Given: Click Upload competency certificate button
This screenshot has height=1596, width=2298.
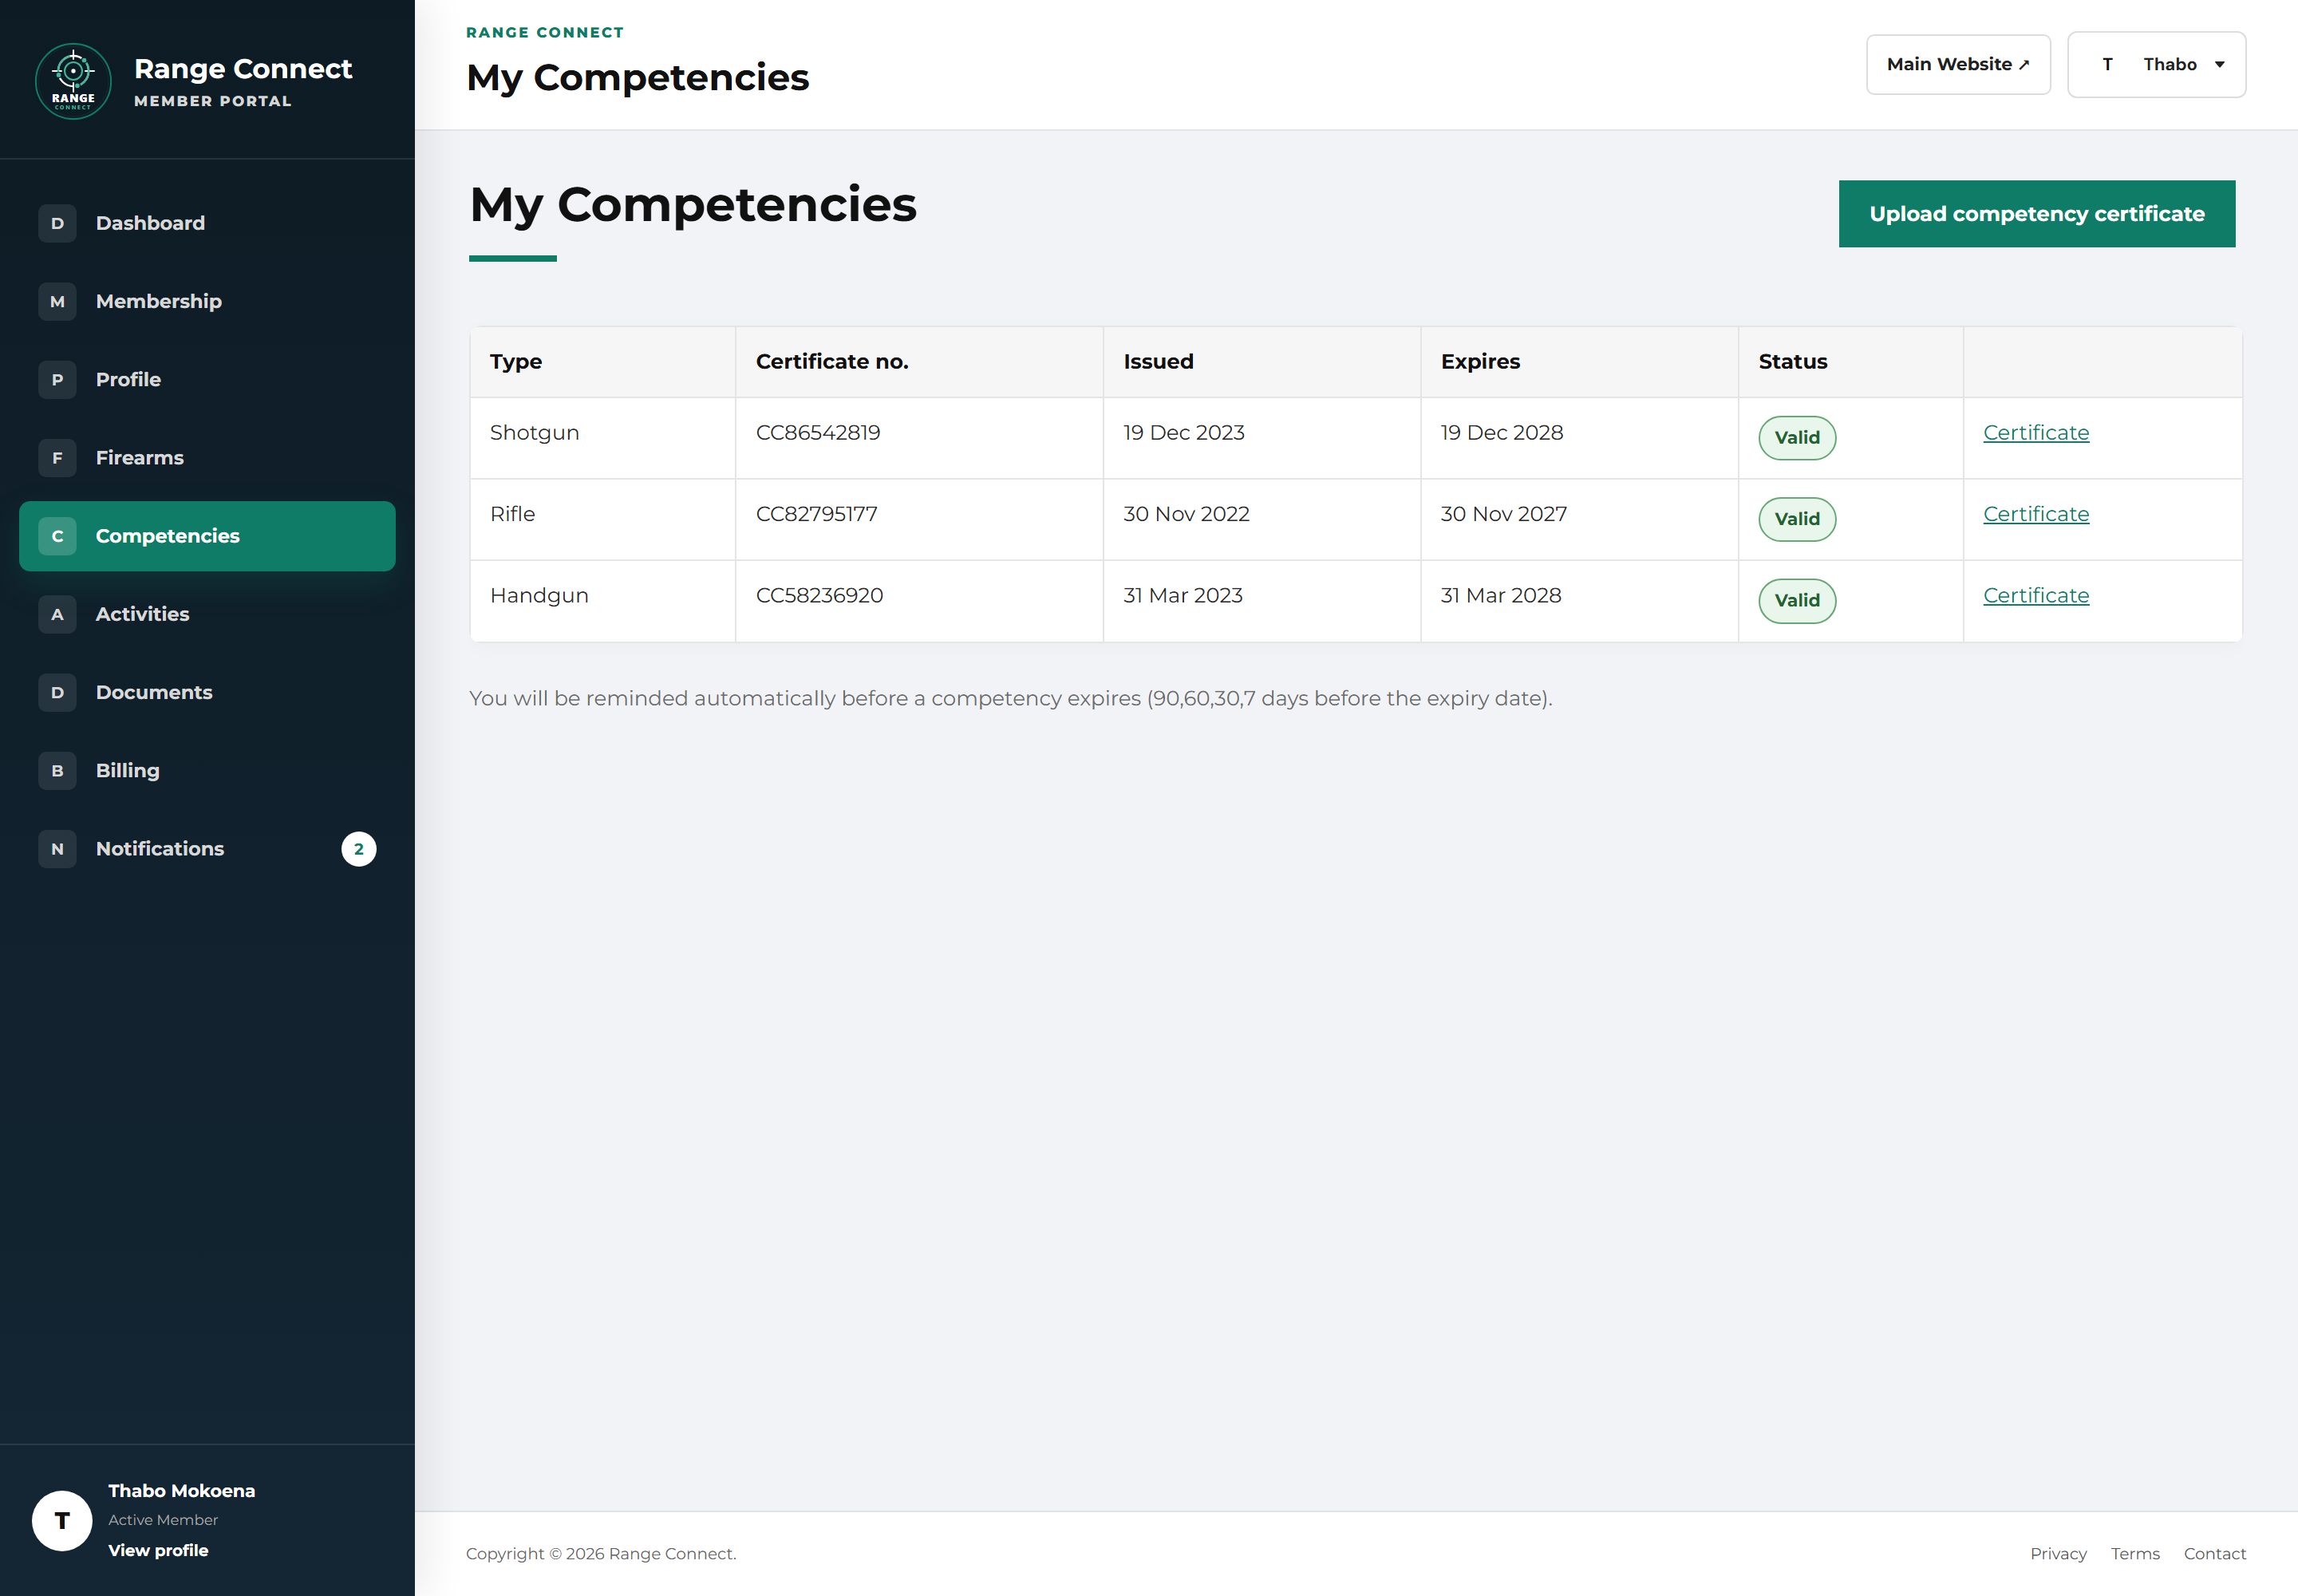Looking at the screenshot, I should click(x=2036, y=213).
